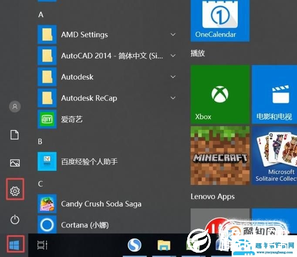Viewport: 297px width, 257px height.
Task: Open the Power options icon
Action: (15, 220)
